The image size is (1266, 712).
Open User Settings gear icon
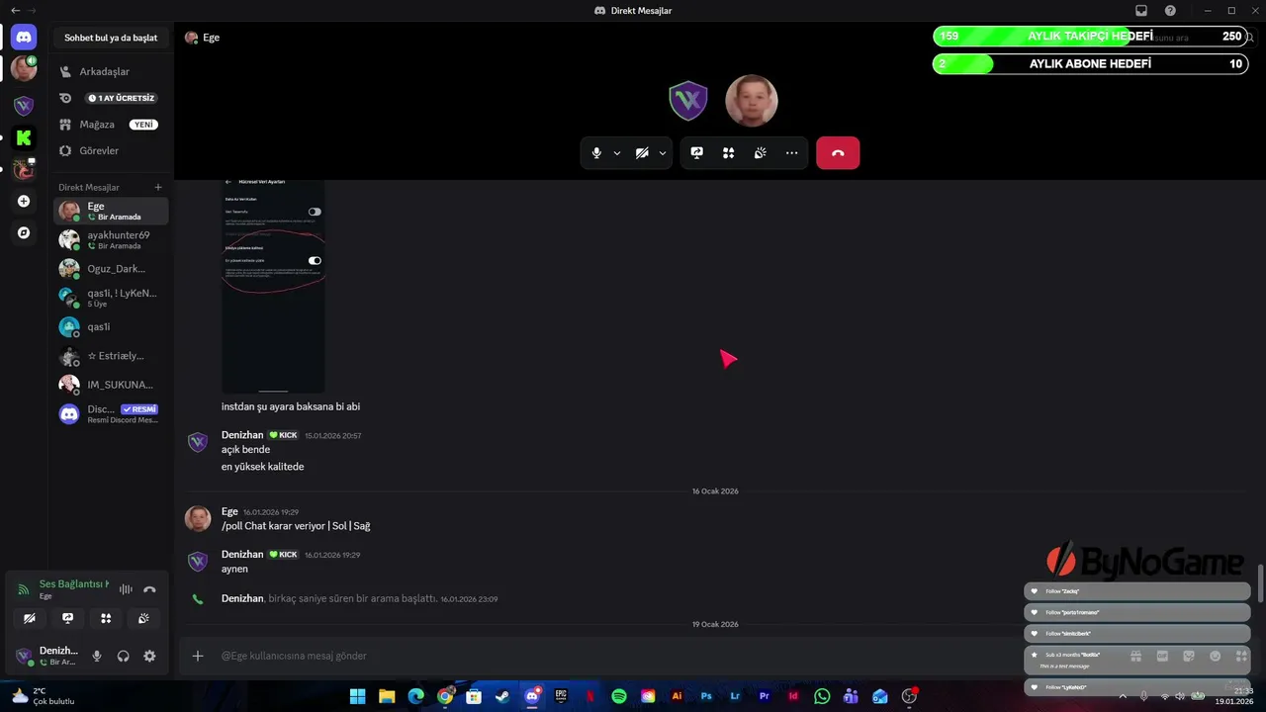point(149,656)
